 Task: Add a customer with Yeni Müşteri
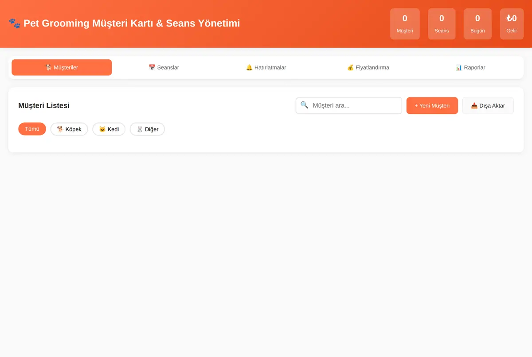click(432, 105)
